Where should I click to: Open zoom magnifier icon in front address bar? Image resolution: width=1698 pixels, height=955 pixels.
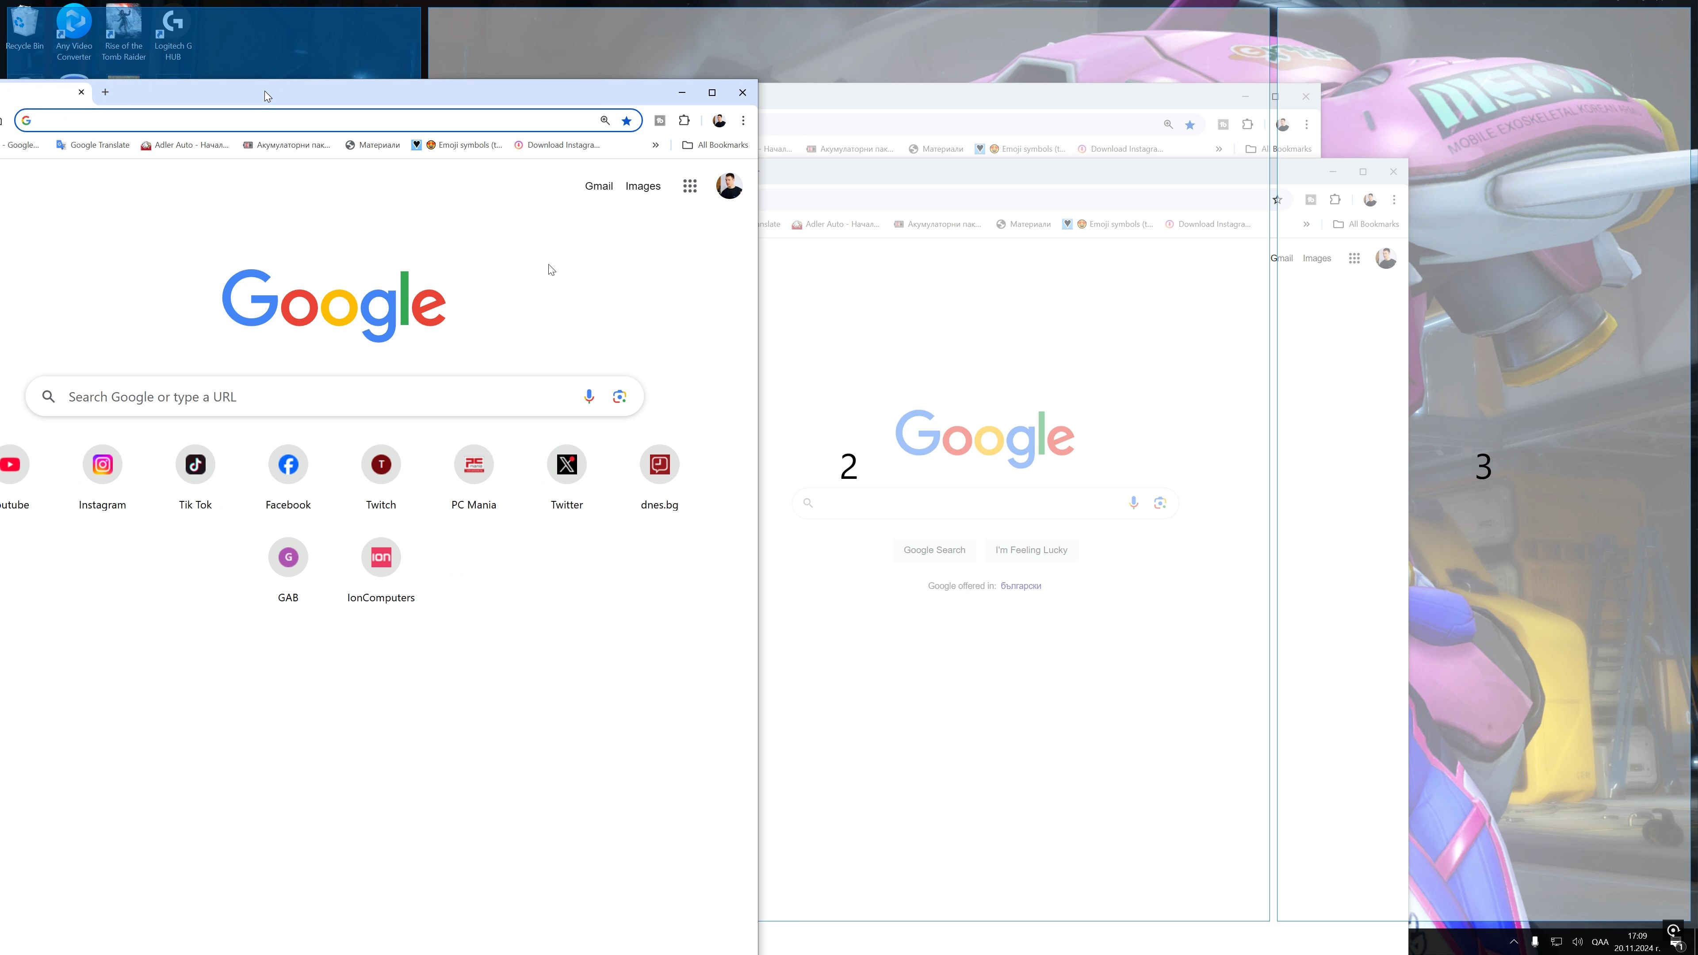(x=604, y=121)
